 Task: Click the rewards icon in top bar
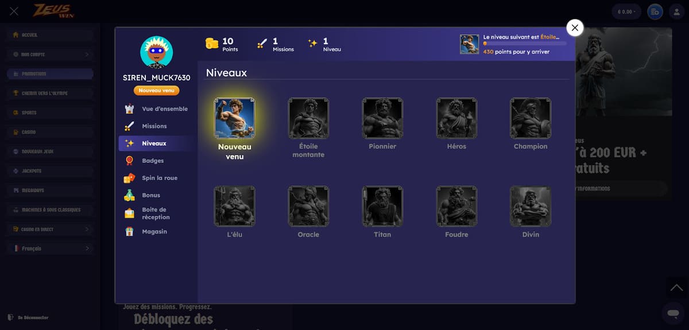click(655, 11)
